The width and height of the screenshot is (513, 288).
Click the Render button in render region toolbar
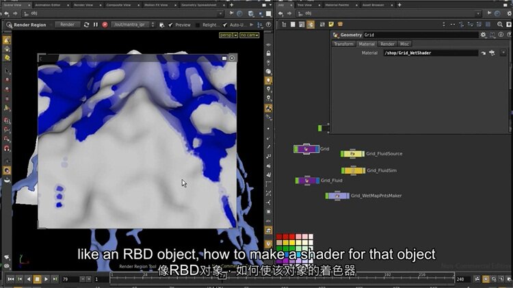point(67,25)
